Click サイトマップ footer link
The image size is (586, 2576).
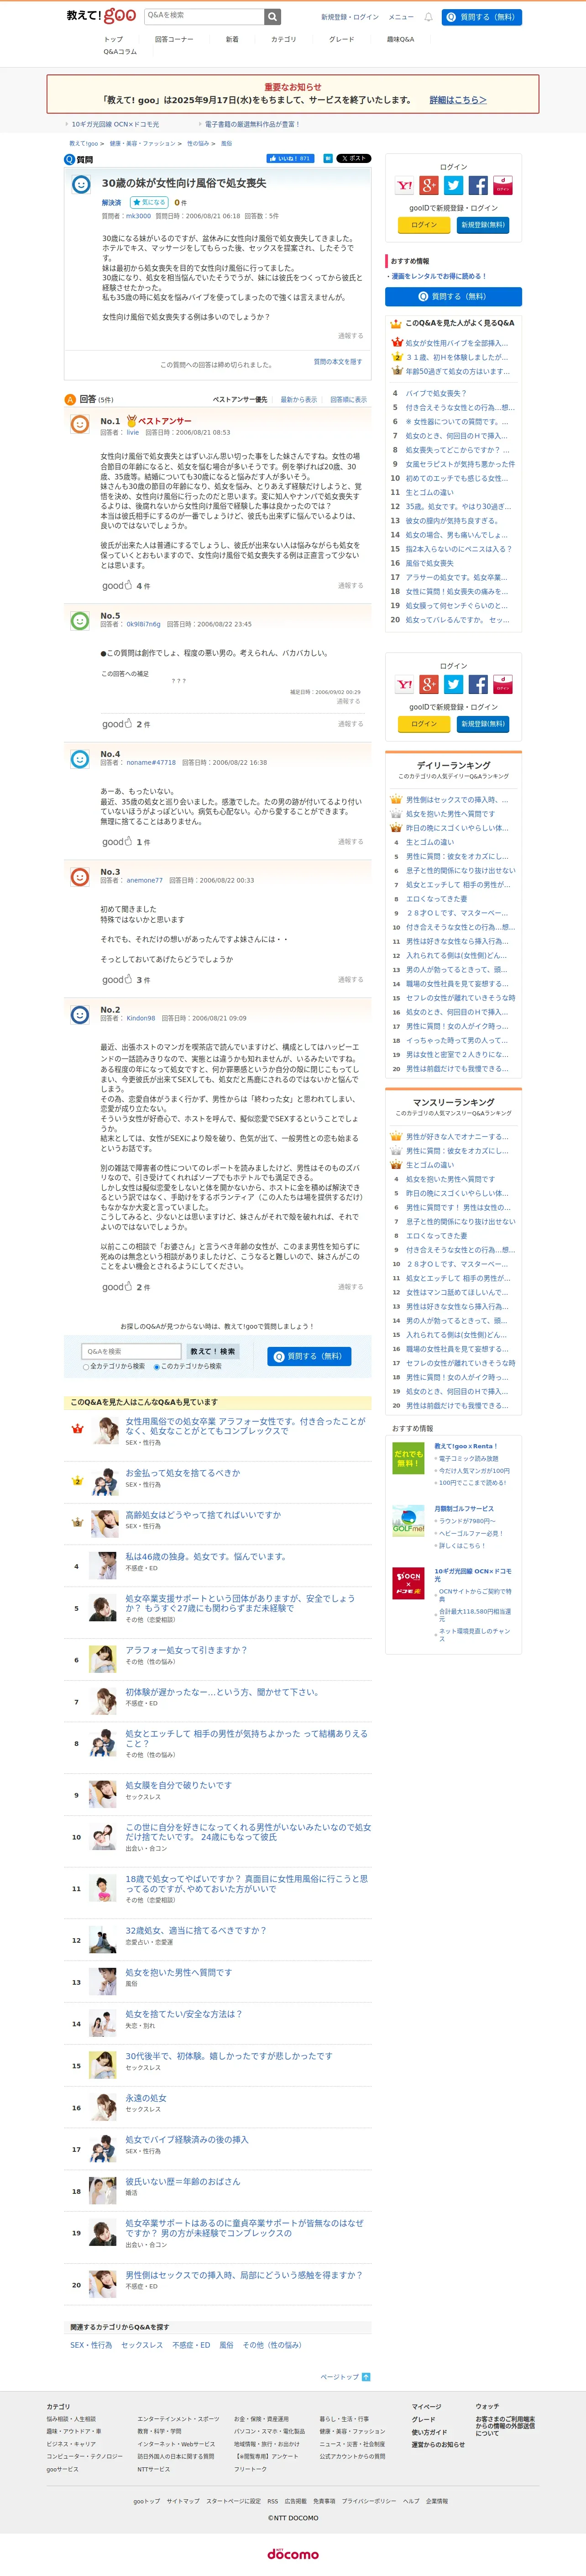click(x=183, y=2500)
